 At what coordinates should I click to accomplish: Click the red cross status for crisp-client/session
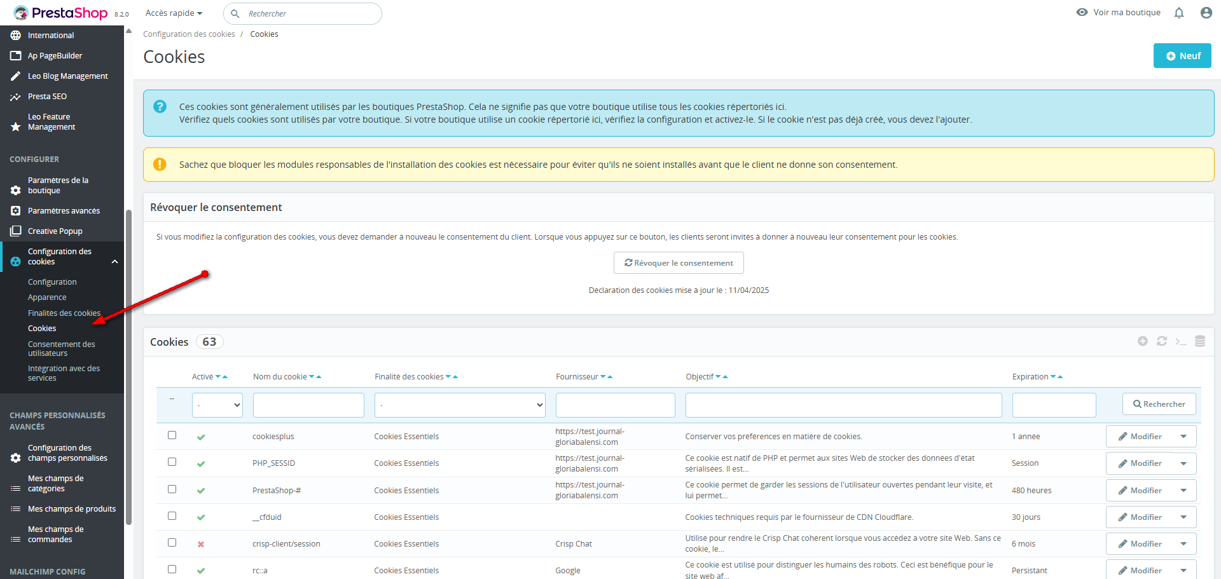click(x=201, y=545)
